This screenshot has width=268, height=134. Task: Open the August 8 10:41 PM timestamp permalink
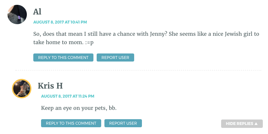60,22
